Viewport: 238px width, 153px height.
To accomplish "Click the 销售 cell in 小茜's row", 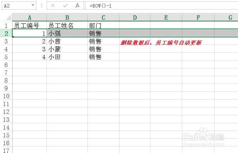I will pos(103,41).
